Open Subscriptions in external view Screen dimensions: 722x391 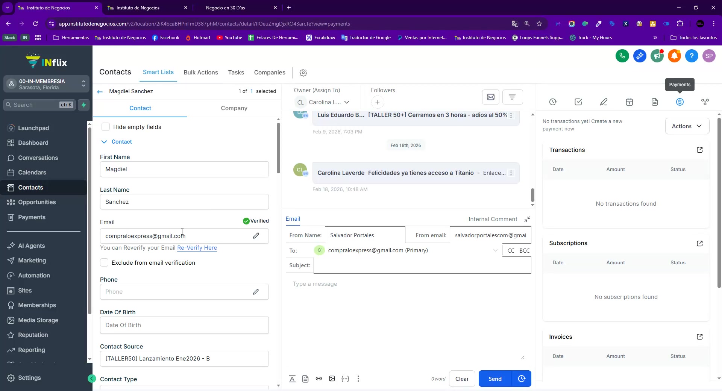pos(700,244)
